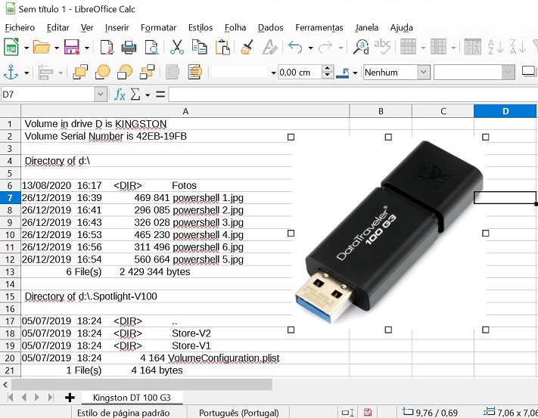Open the Line color dropdown arrow

pyautogui.click(x=355, y=73)
